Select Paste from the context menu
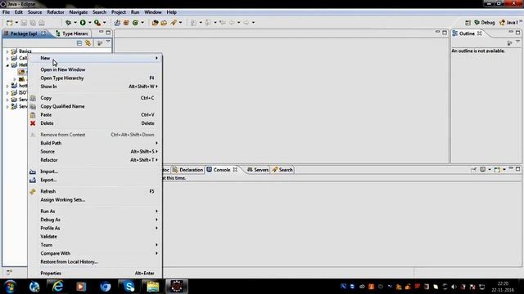This screenshot has height=294, width=524. pos(95,114)
